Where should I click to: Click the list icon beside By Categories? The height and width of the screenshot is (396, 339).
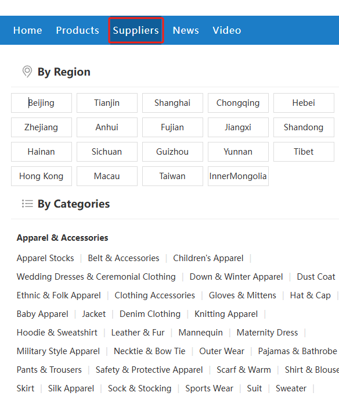click(x=27, y=204)
